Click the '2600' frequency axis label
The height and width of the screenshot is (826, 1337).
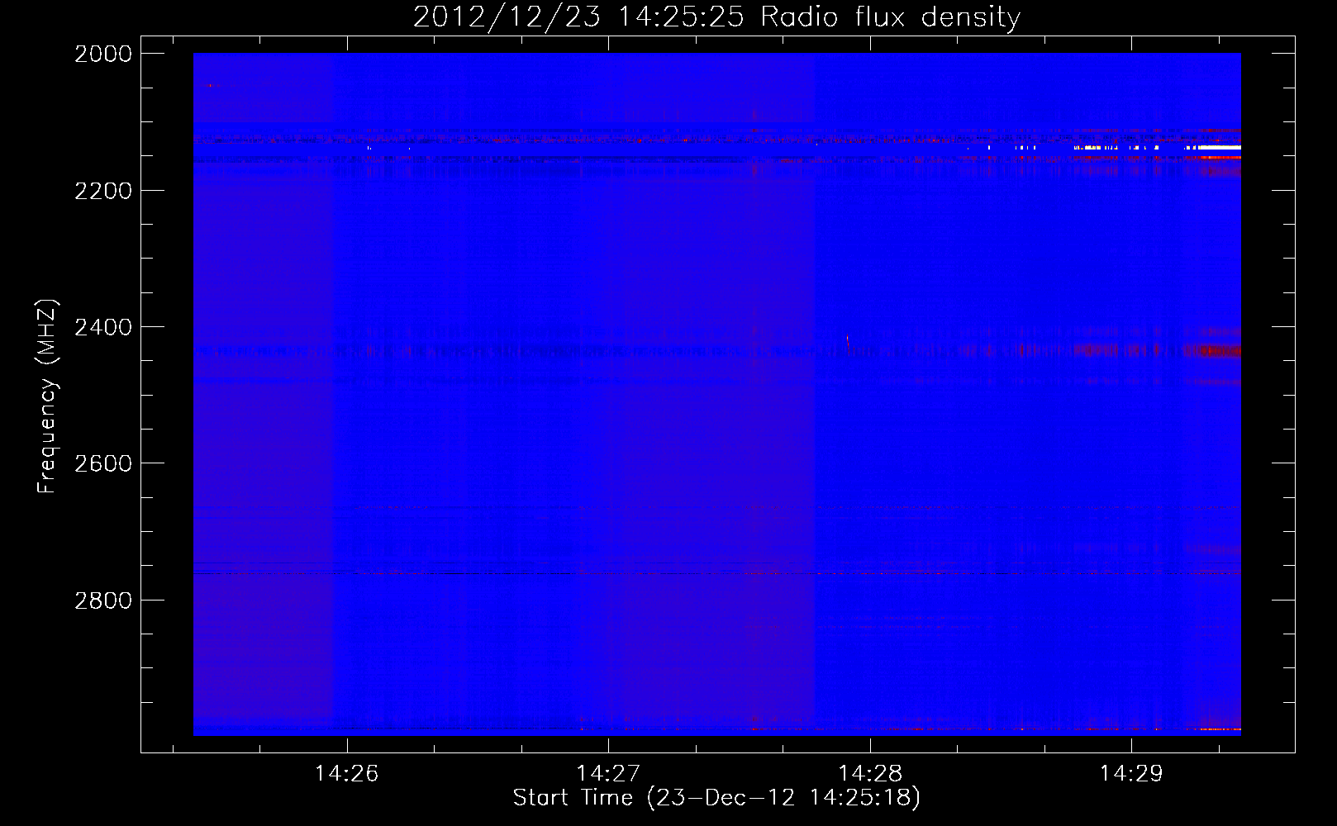[103, 463]
